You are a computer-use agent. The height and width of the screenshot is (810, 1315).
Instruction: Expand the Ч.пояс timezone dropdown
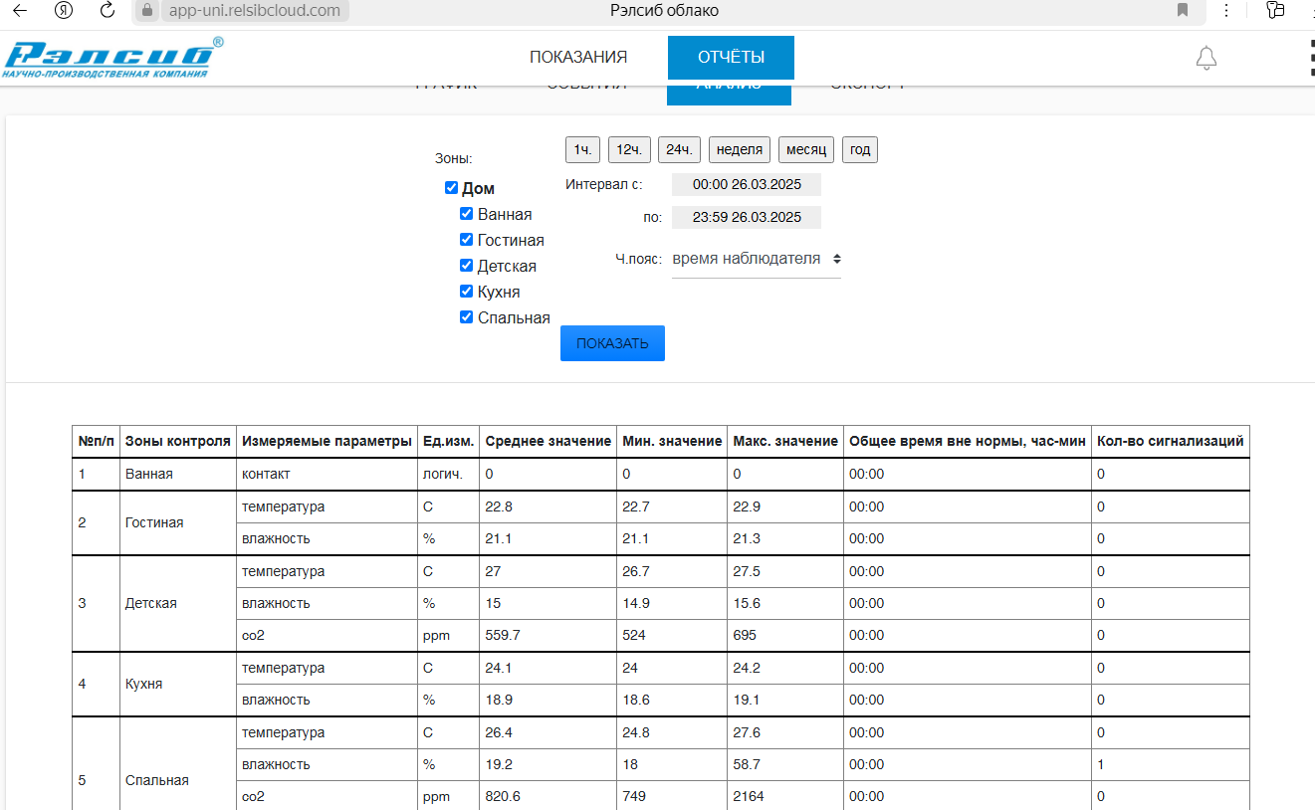pyautogui.click(x=756, y=259)
